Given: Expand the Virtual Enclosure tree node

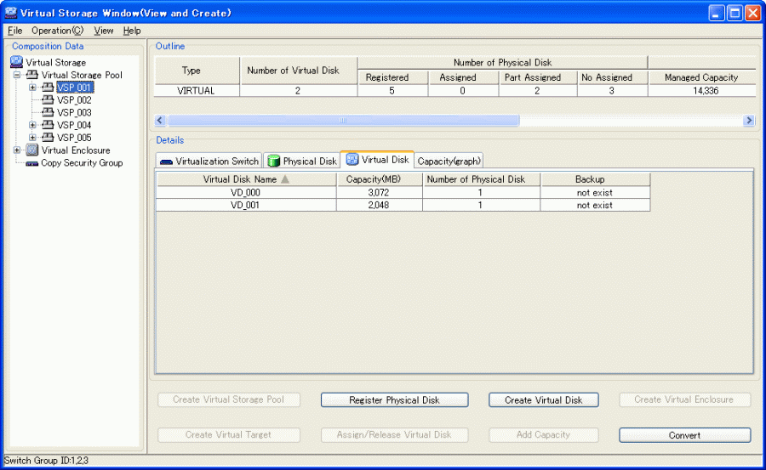Looking at the screenshot, I should (x=17, y=150).
